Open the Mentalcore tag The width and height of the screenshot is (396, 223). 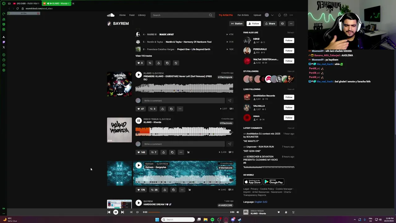[x=226, y=168]
